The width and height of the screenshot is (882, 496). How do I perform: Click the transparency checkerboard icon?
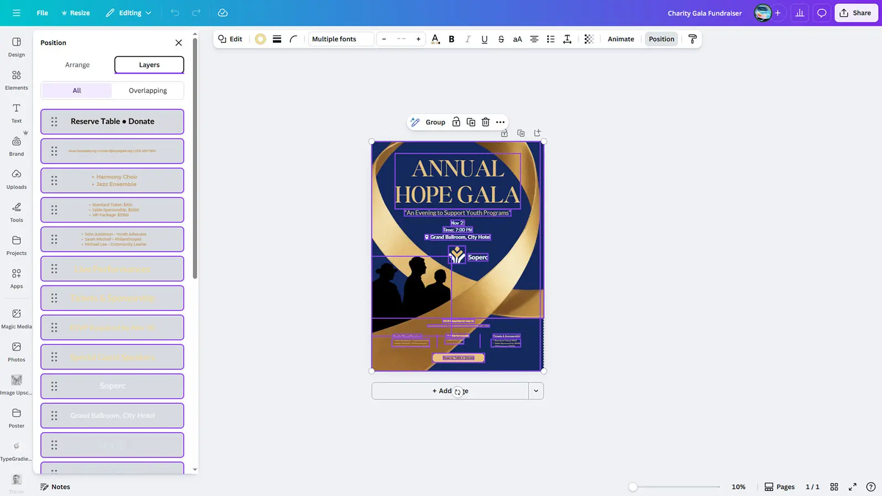point(589,39)
